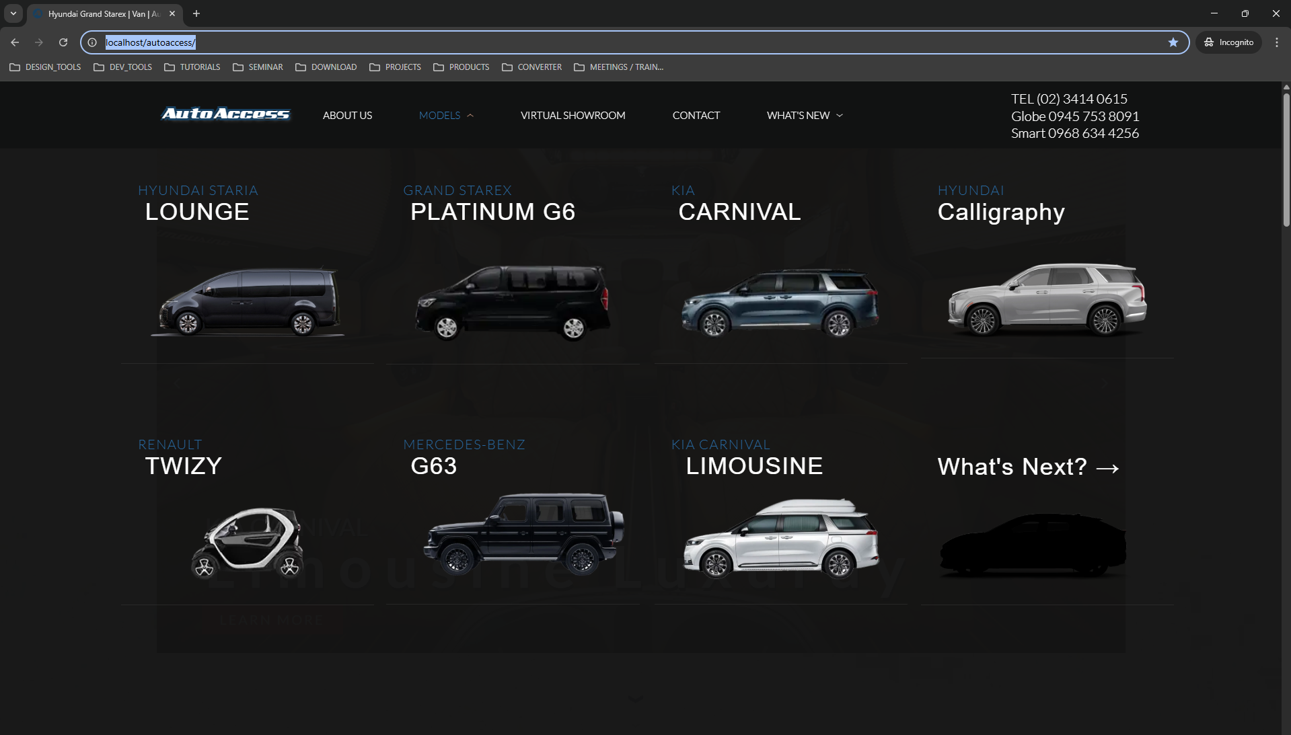Open the Renault TWIZY title
The height and width of the screenshot is (735, 1291).
[x=183, y=466]
